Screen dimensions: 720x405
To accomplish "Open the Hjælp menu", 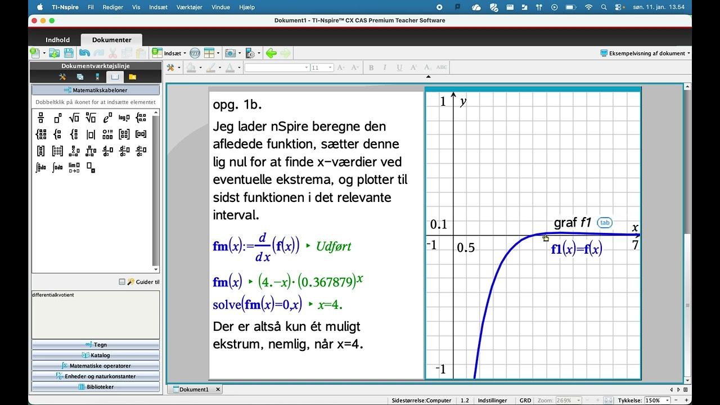I will [x=247, y=7].
